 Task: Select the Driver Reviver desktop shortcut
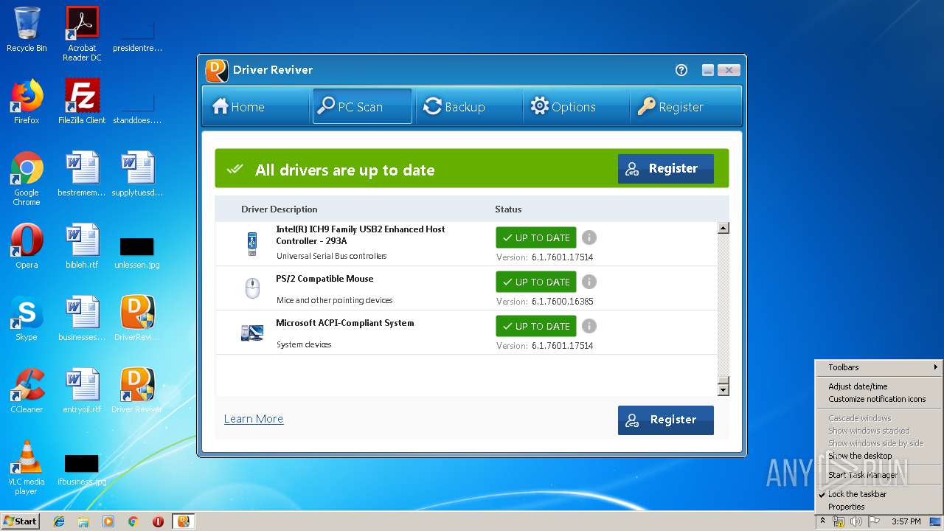click(x=137, y=391)
